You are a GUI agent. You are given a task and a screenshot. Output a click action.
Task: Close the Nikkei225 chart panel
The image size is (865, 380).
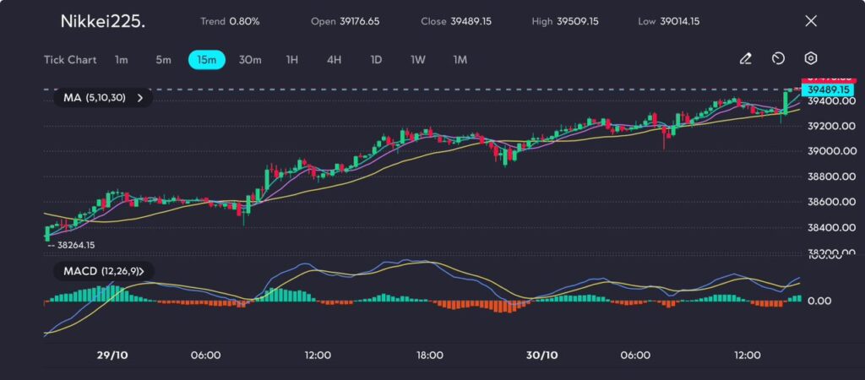tap(811, 21)
